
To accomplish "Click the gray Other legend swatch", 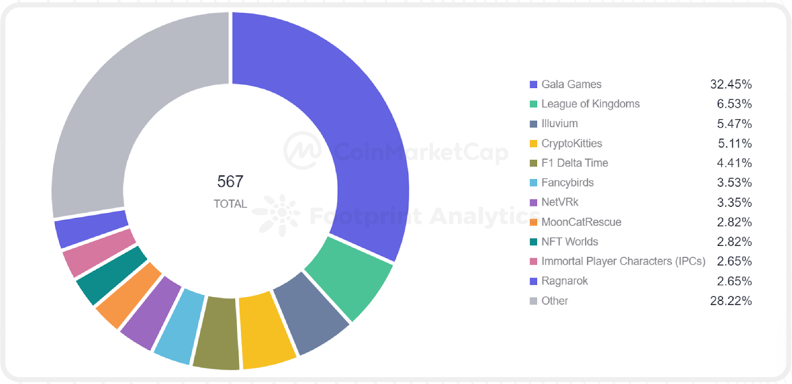I will tap(533, 301).
